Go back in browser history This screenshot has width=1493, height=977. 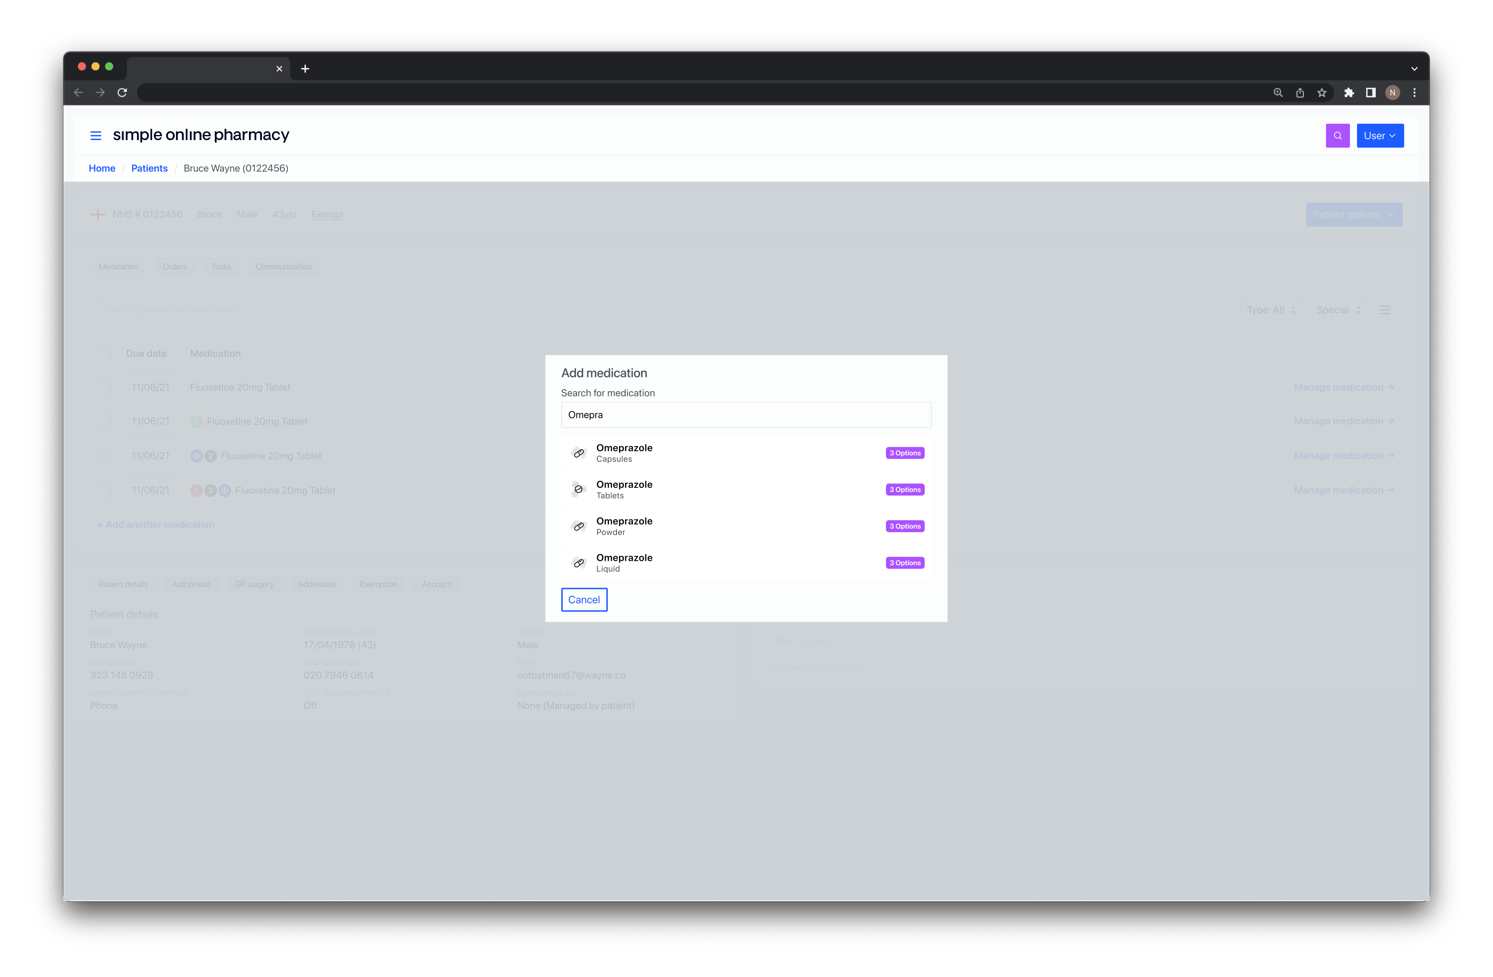coord(79,93)
